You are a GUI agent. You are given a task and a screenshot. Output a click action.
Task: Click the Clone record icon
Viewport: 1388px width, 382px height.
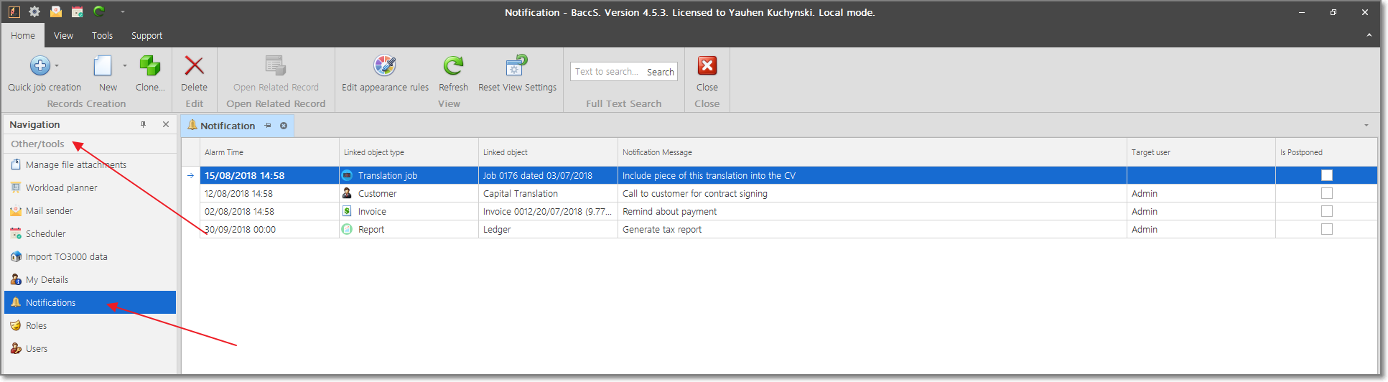(x=150, y=65)
